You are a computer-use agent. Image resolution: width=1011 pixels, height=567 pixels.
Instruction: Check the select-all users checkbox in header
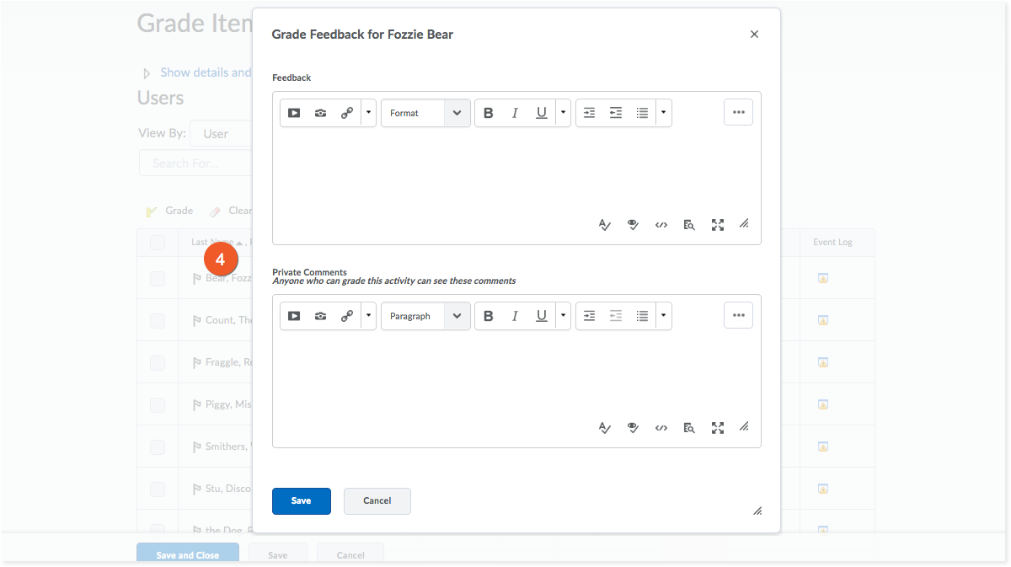(x=158, y=243)
